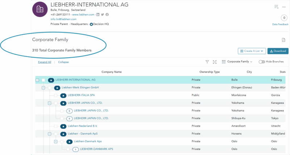Click Decision HQ star icon in header
The width and height of the screenshot is (290, 155).
pyautogui.click(x=91, y=24)
